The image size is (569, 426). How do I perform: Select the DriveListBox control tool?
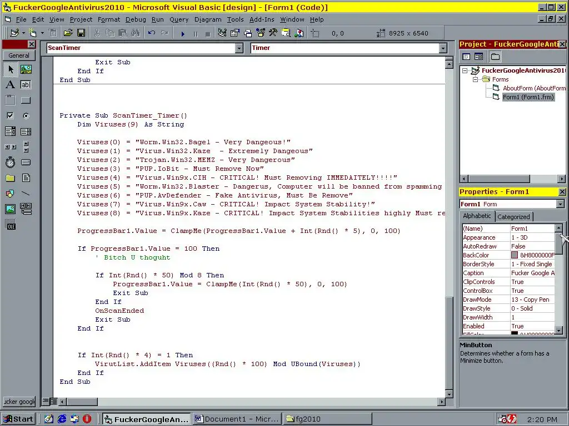(26, 163)
